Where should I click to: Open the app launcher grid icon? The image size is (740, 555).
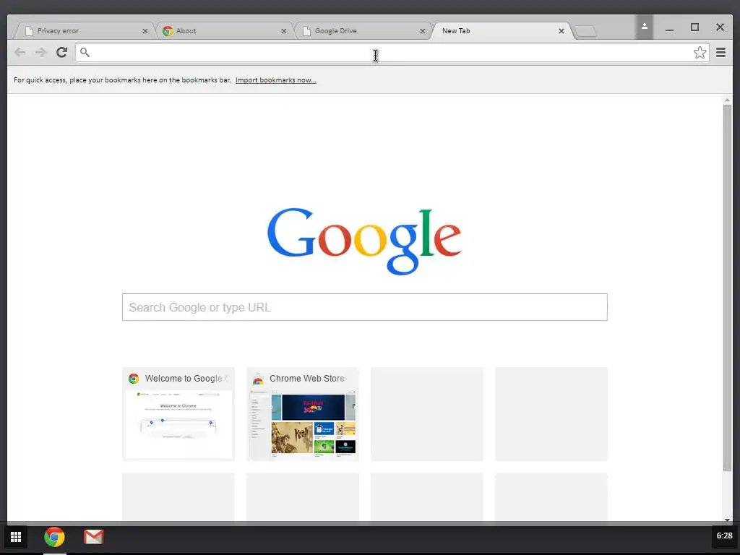click(x=16, y=537)
